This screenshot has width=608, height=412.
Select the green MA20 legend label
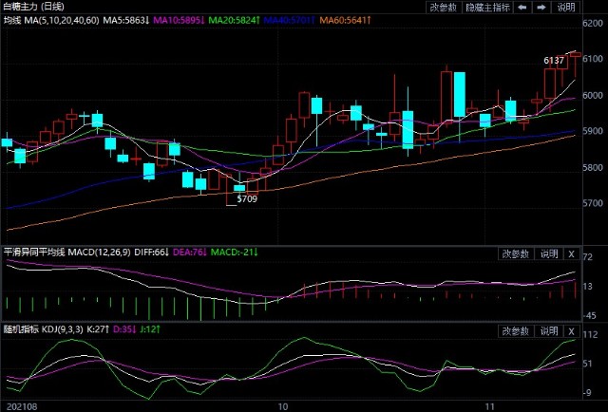(232, 20)
